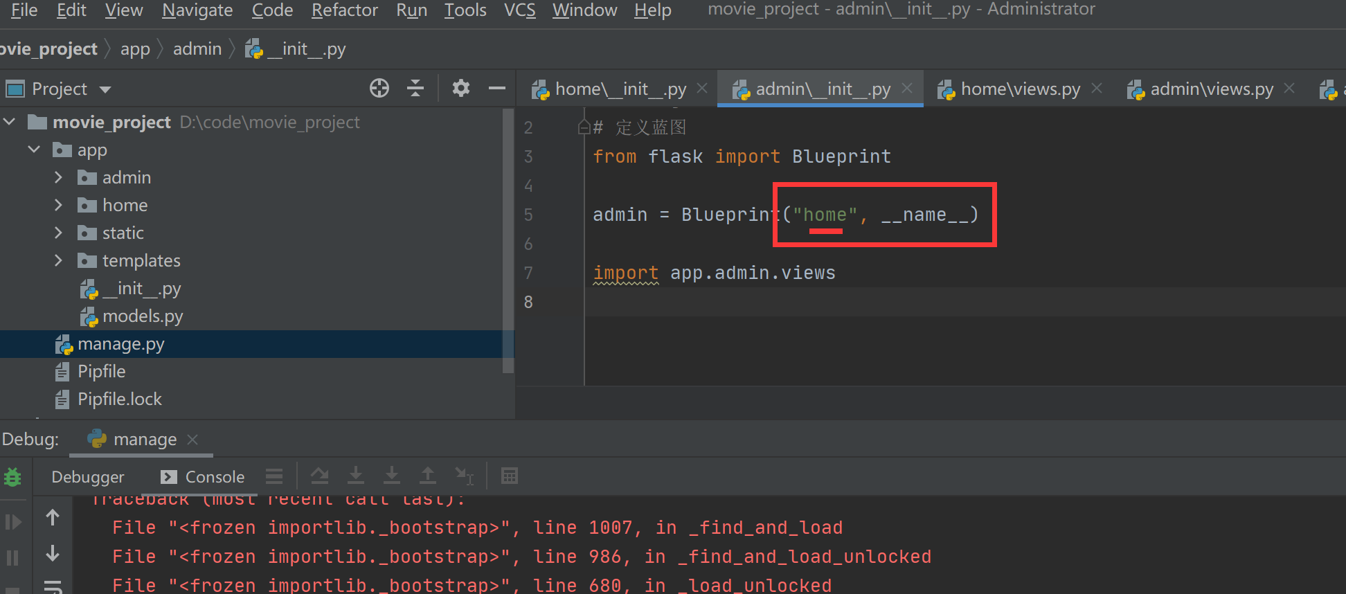Click the fold marker beside line 2
This screenshot has width=1346, height=594.
(584, 127)
